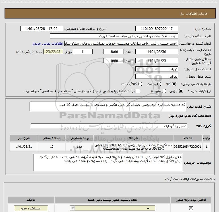Click the اعلام وضعیت مجوز column header

112,200
